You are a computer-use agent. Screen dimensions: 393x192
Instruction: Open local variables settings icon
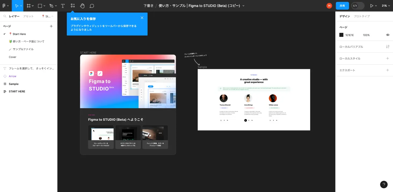coord(388,47)
